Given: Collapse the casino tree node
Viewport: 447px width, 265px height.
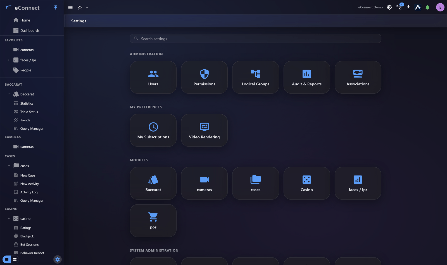Looking at the screenshot, I should pyautogui.click(x=9, y=218).
